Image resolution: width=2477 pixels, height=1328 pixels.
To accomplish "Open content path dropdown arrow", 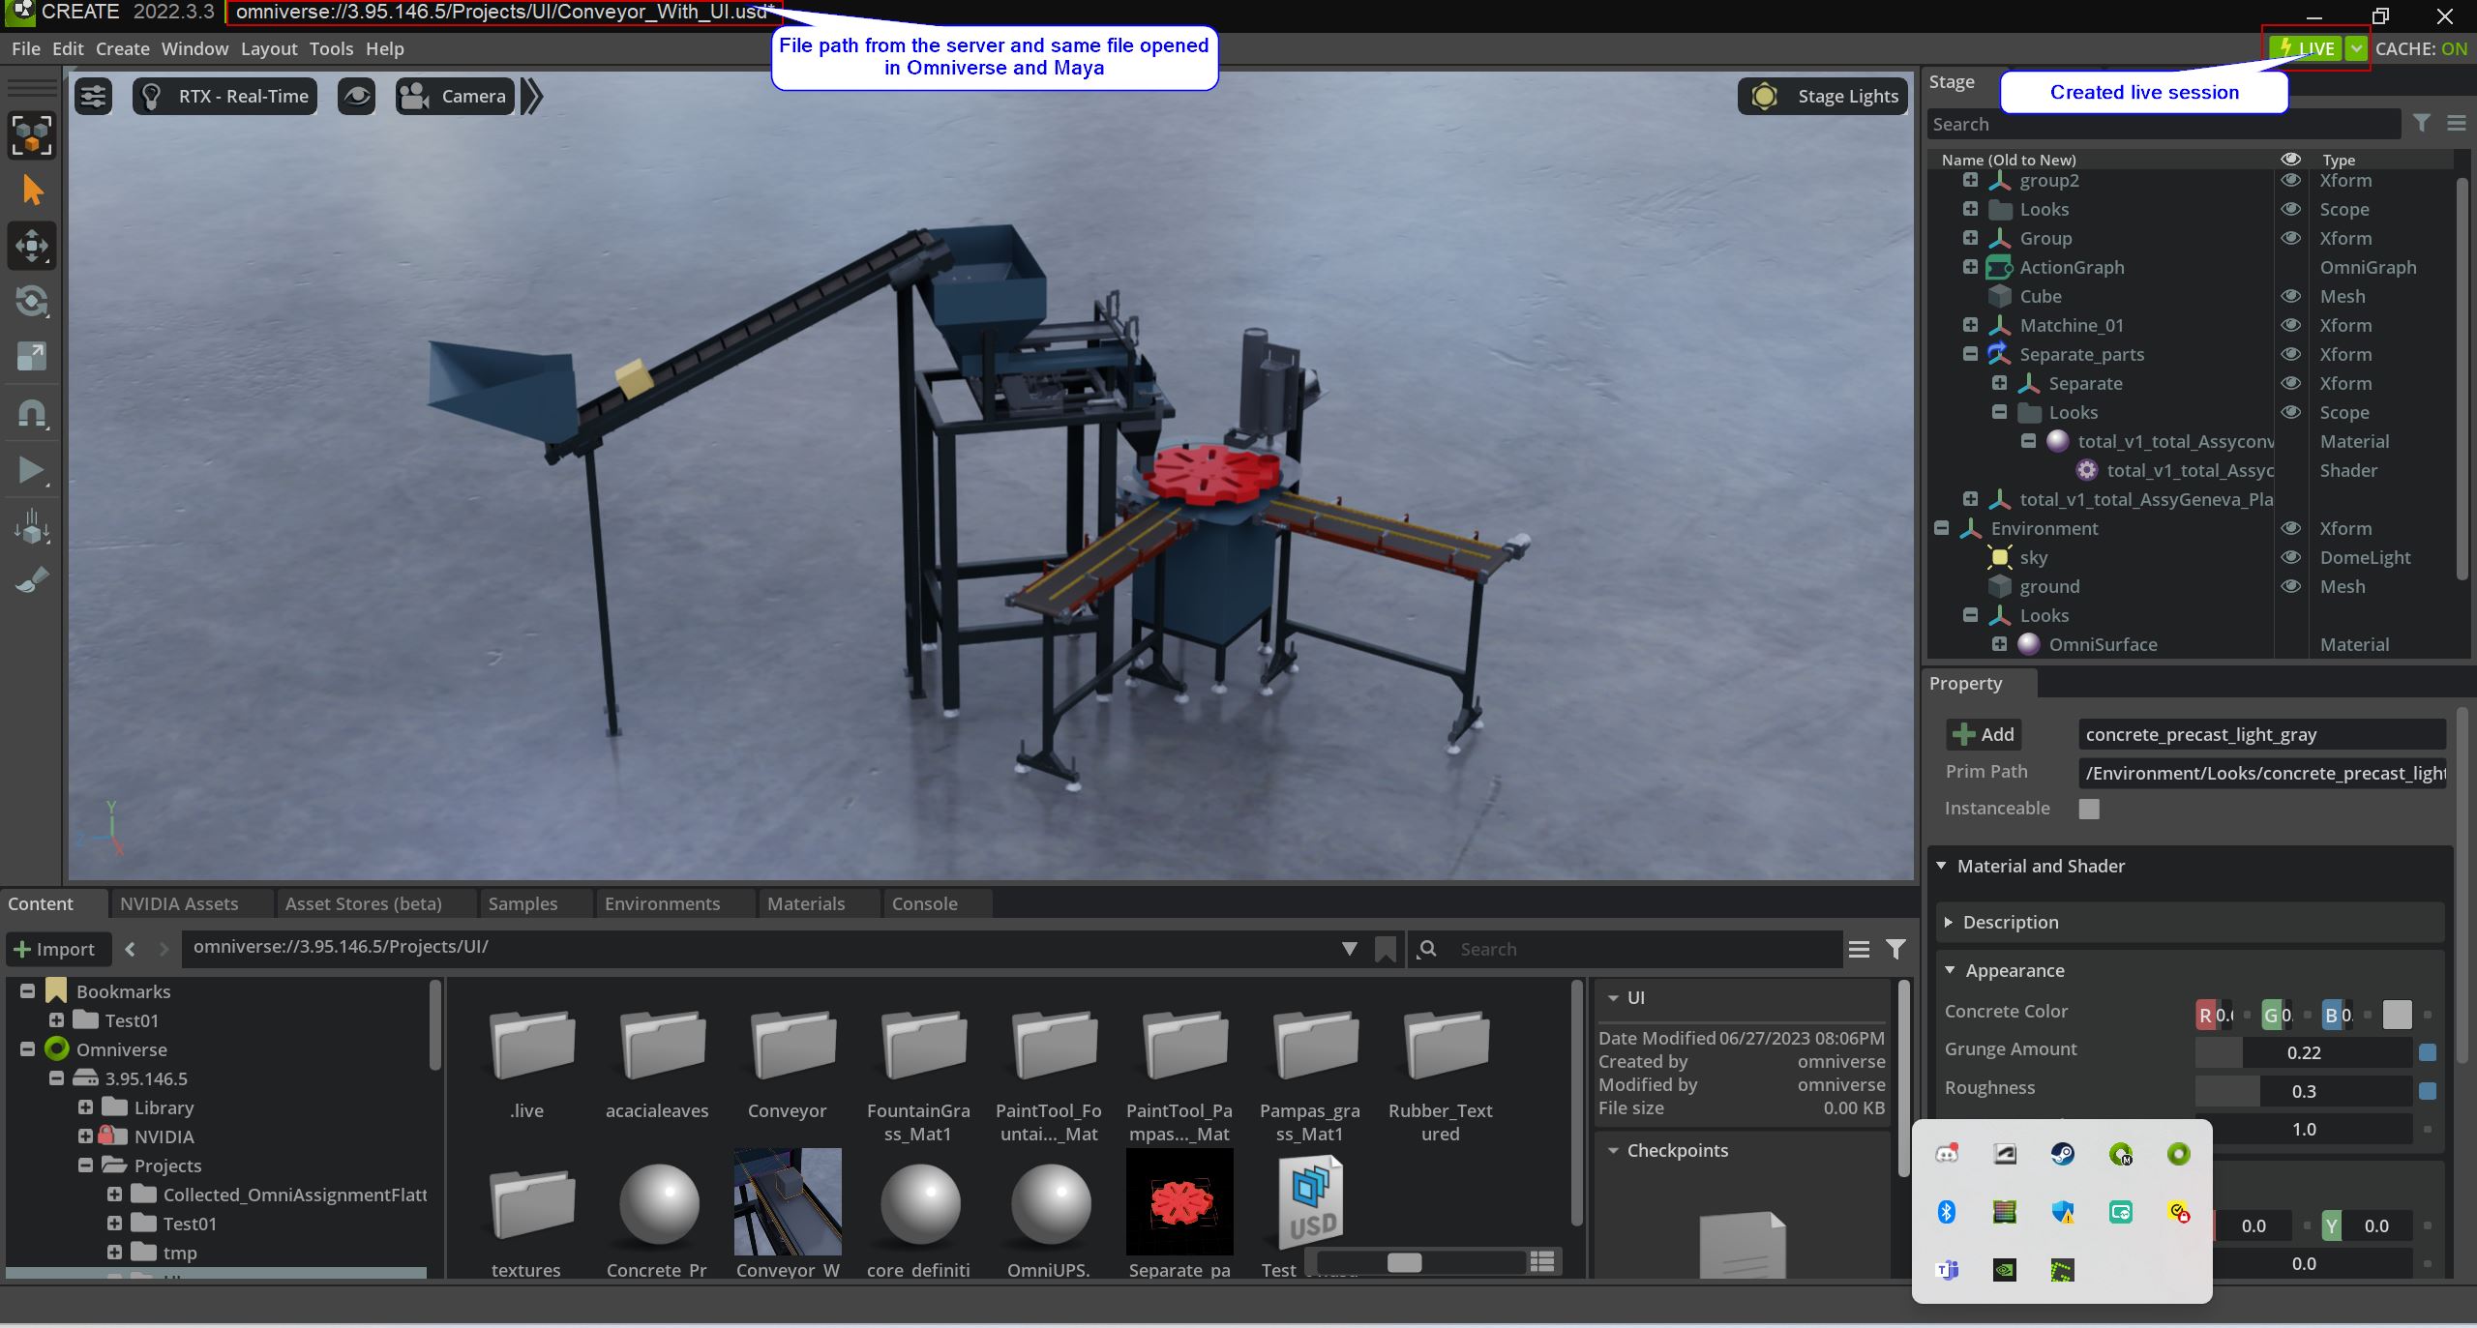I will (x=1349, y=949).
